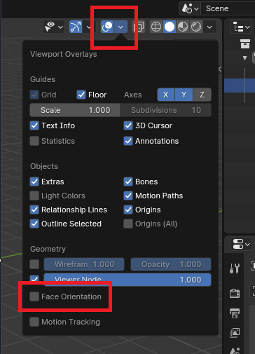Viewport: 255px width, 354px height.
Task: Click the grid Scale value field
Action: pos(75,110)
